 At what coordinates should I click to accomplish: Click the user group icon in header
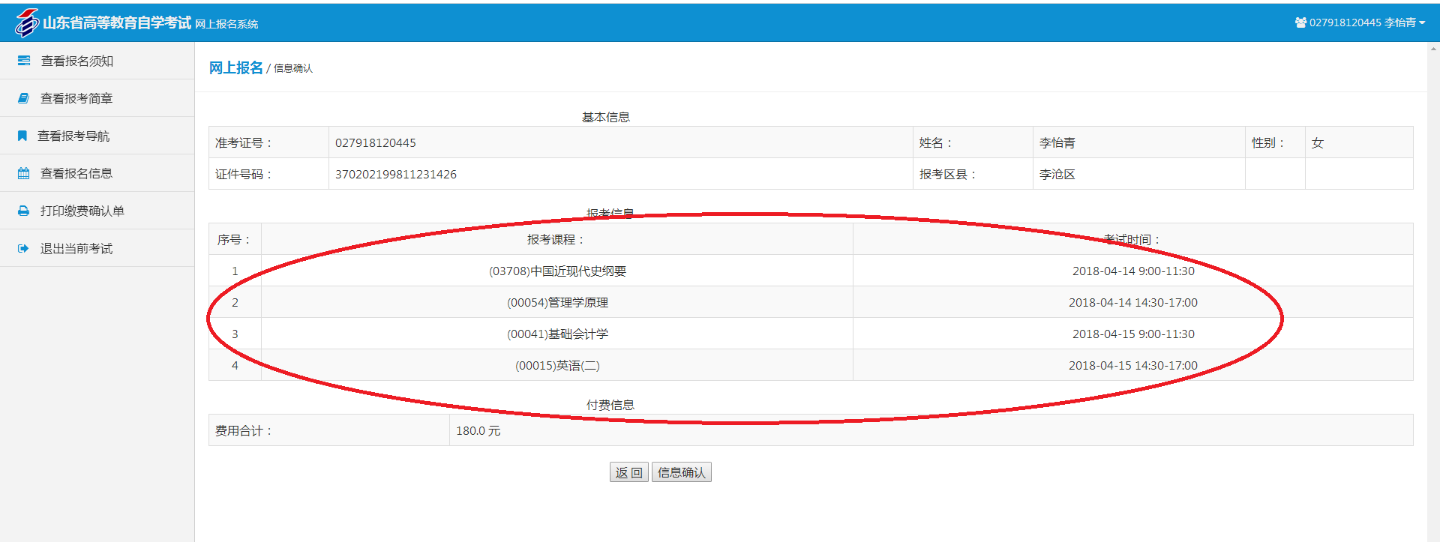click(x=1300, y=22)
